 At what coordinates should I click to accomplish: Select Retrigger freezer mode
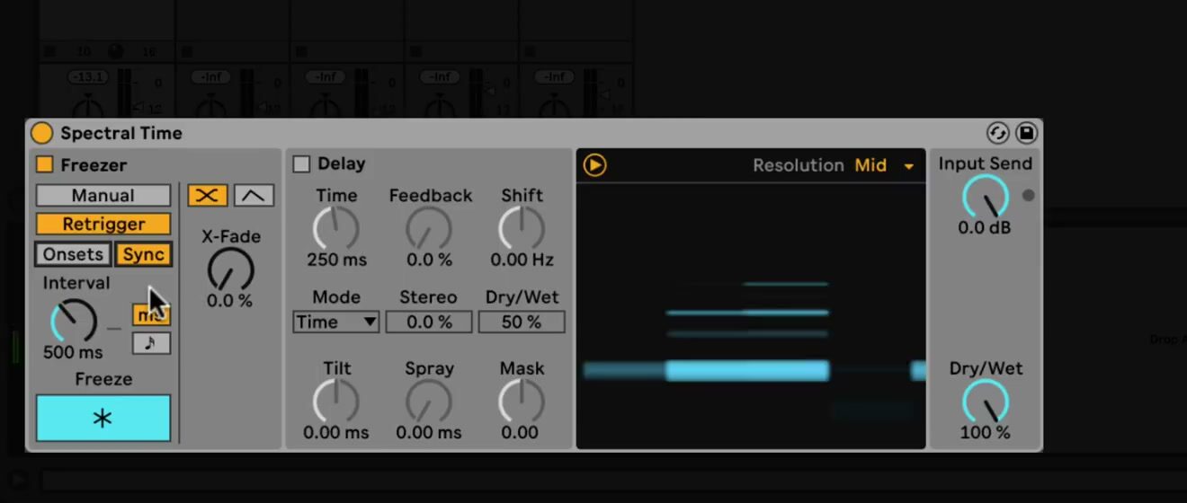(103, 225)
